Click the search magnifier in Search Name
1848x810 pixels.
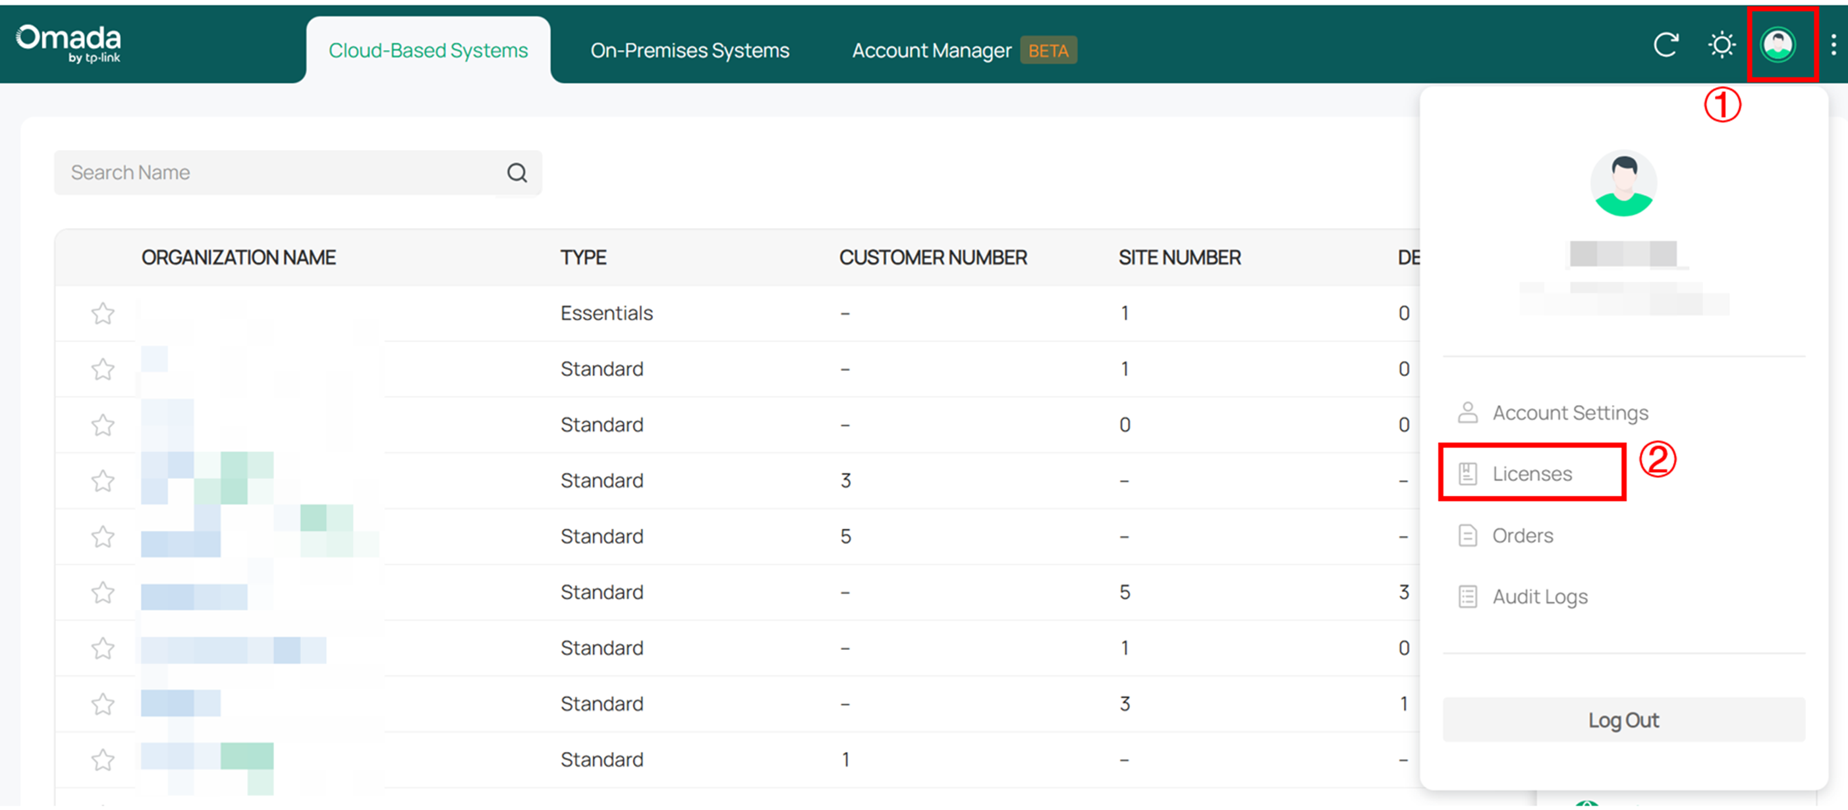(x=517, y=172)
